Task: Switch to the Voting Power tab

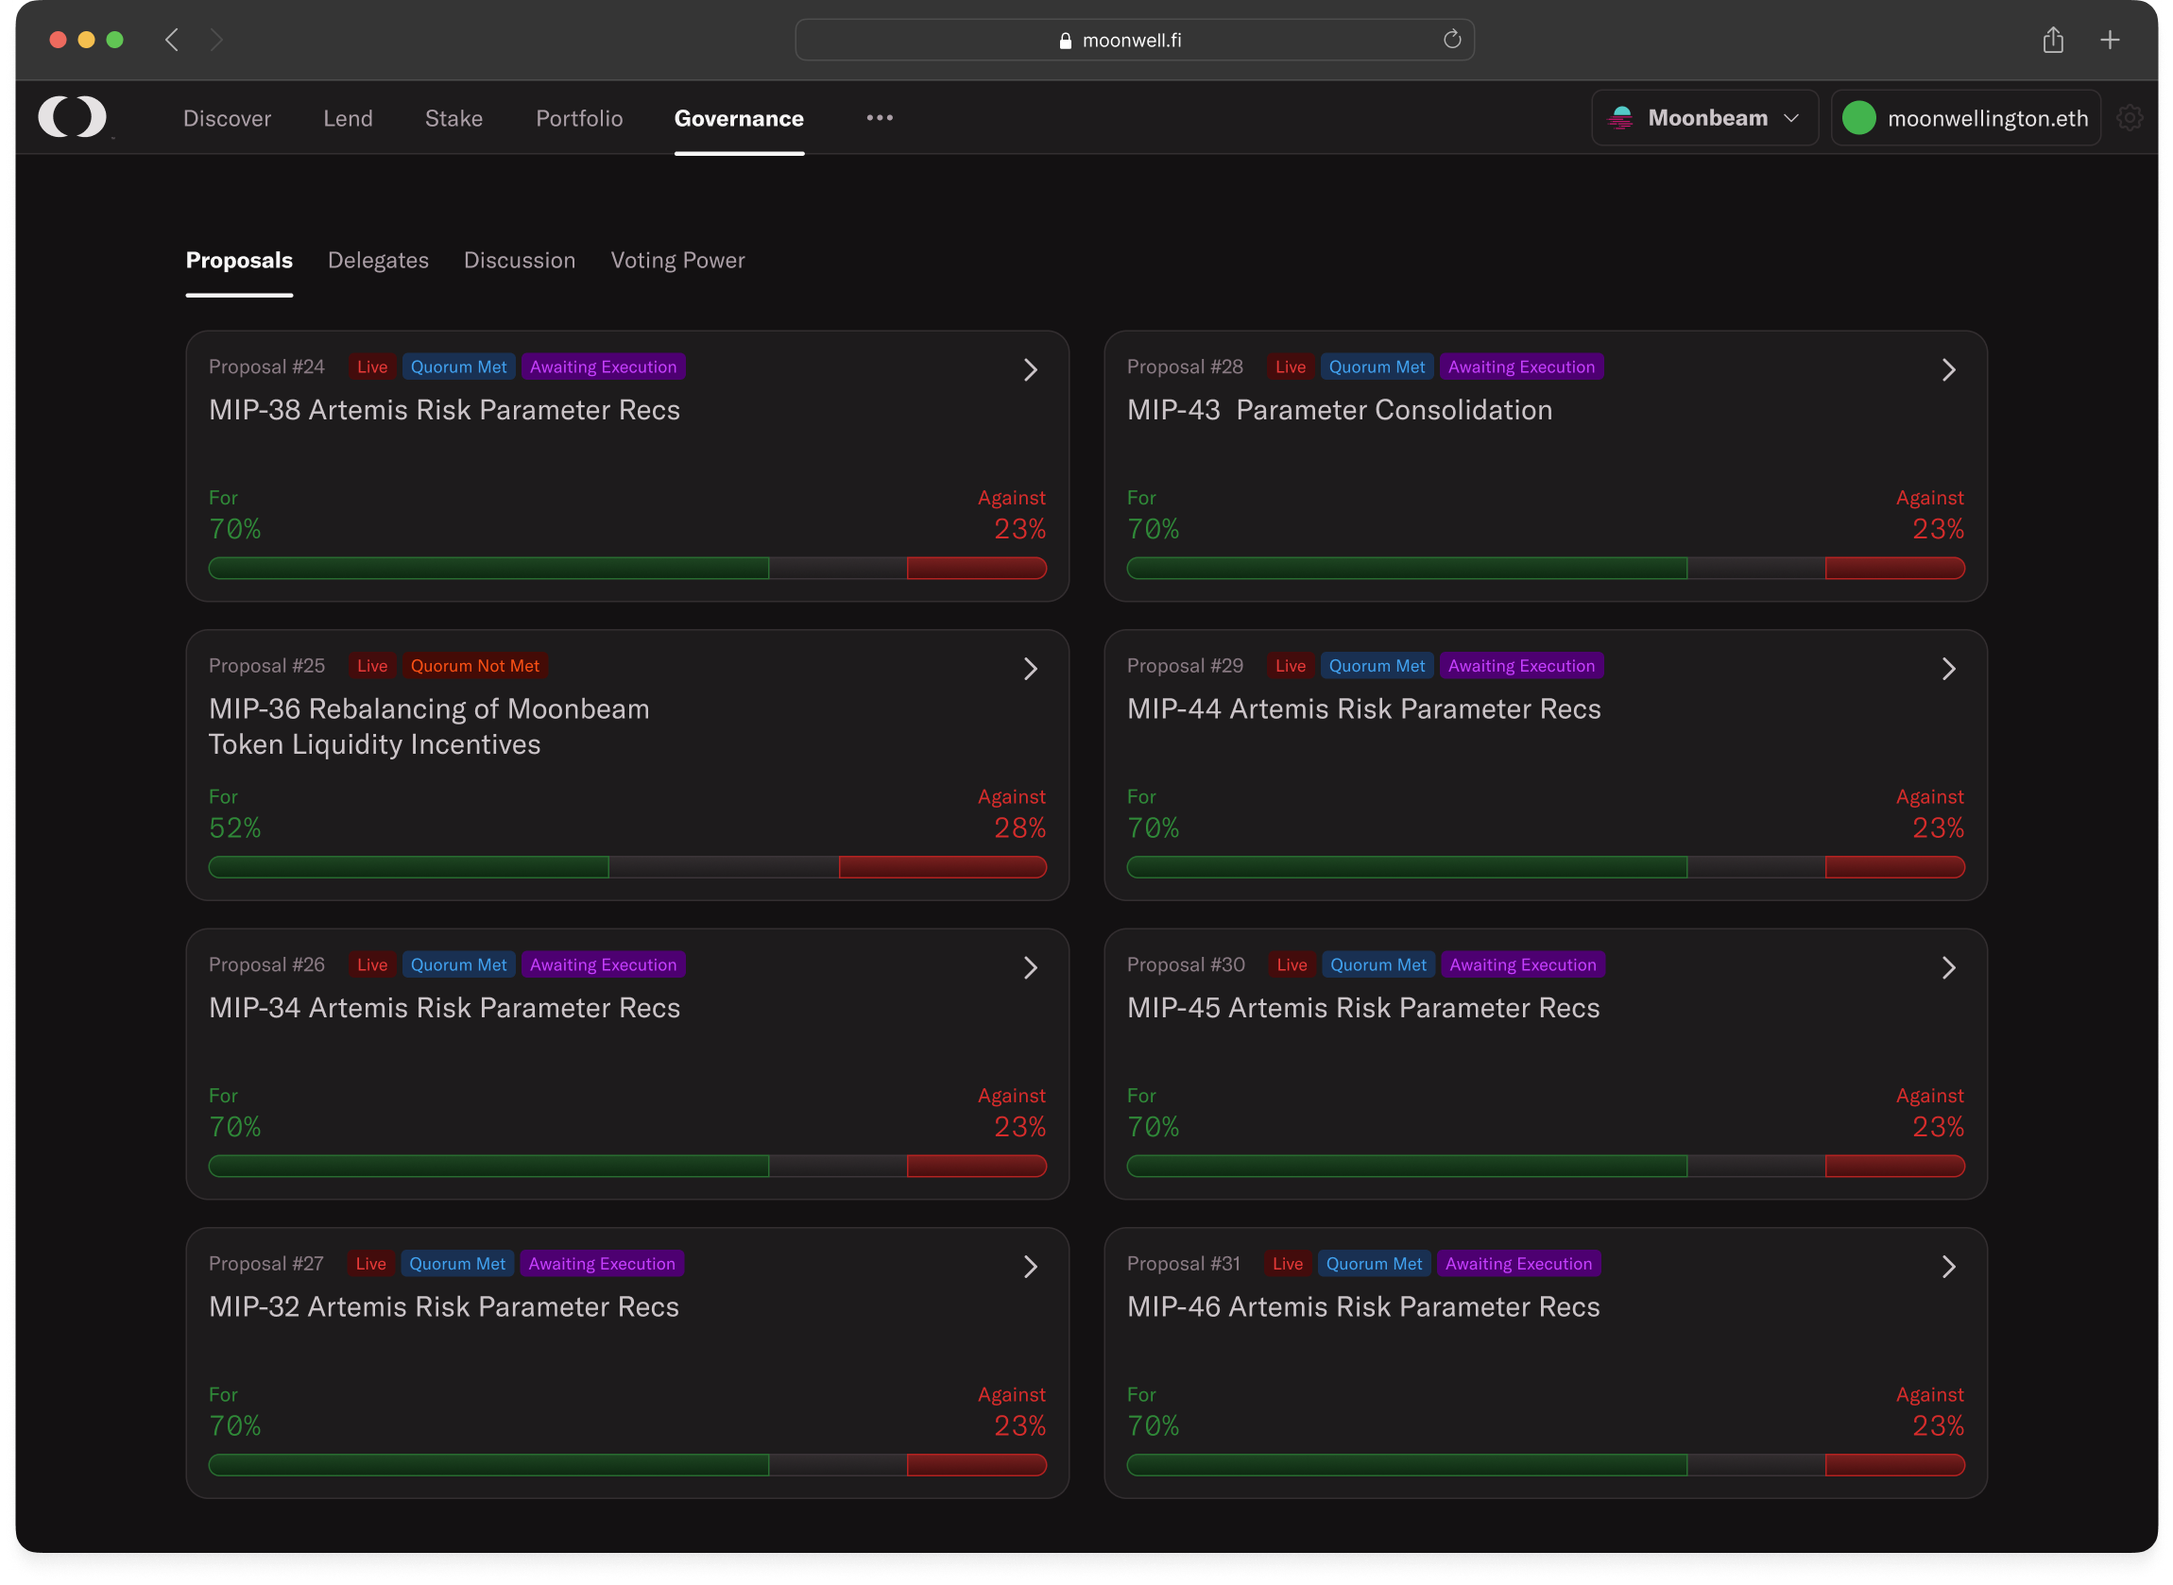Action: [x=677, y=260]
